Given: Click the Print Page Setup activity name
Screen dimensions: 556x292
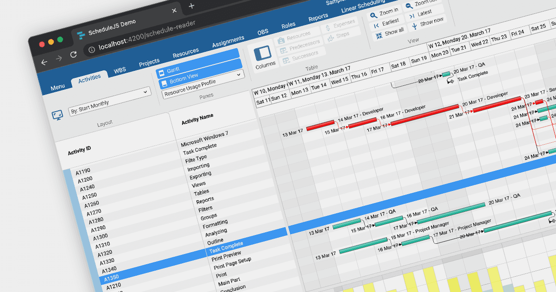Looking at the screenshot, I should click(x=232, y=263).
